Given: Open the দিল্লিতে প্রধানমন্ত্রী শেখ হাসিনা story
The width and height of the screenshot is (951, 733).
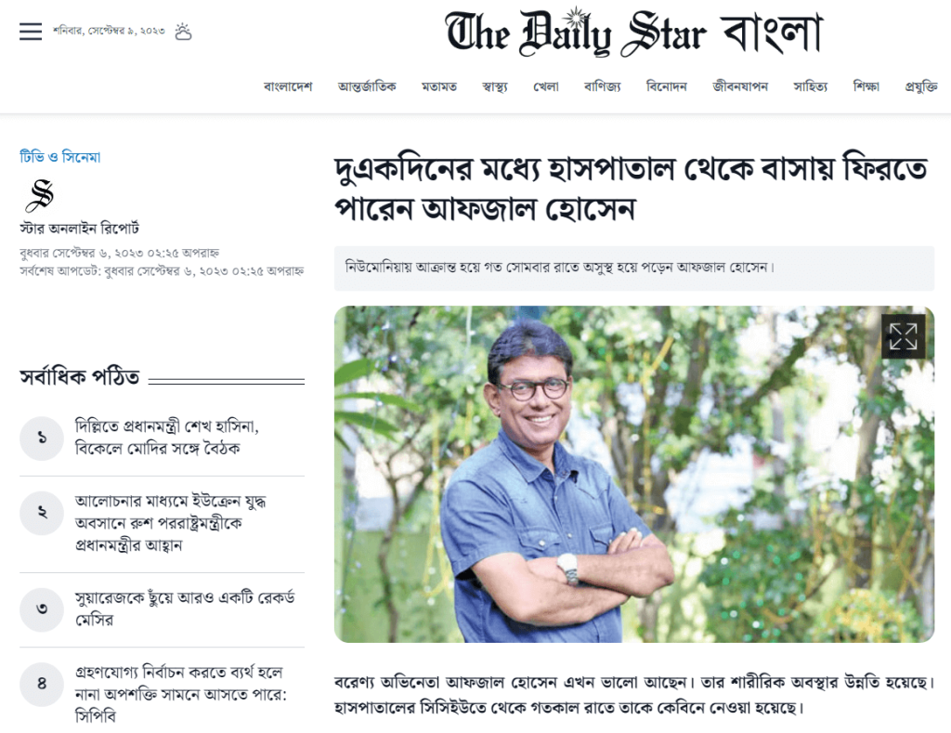Looking at the screenshot, I should click(x=167, y=438).
